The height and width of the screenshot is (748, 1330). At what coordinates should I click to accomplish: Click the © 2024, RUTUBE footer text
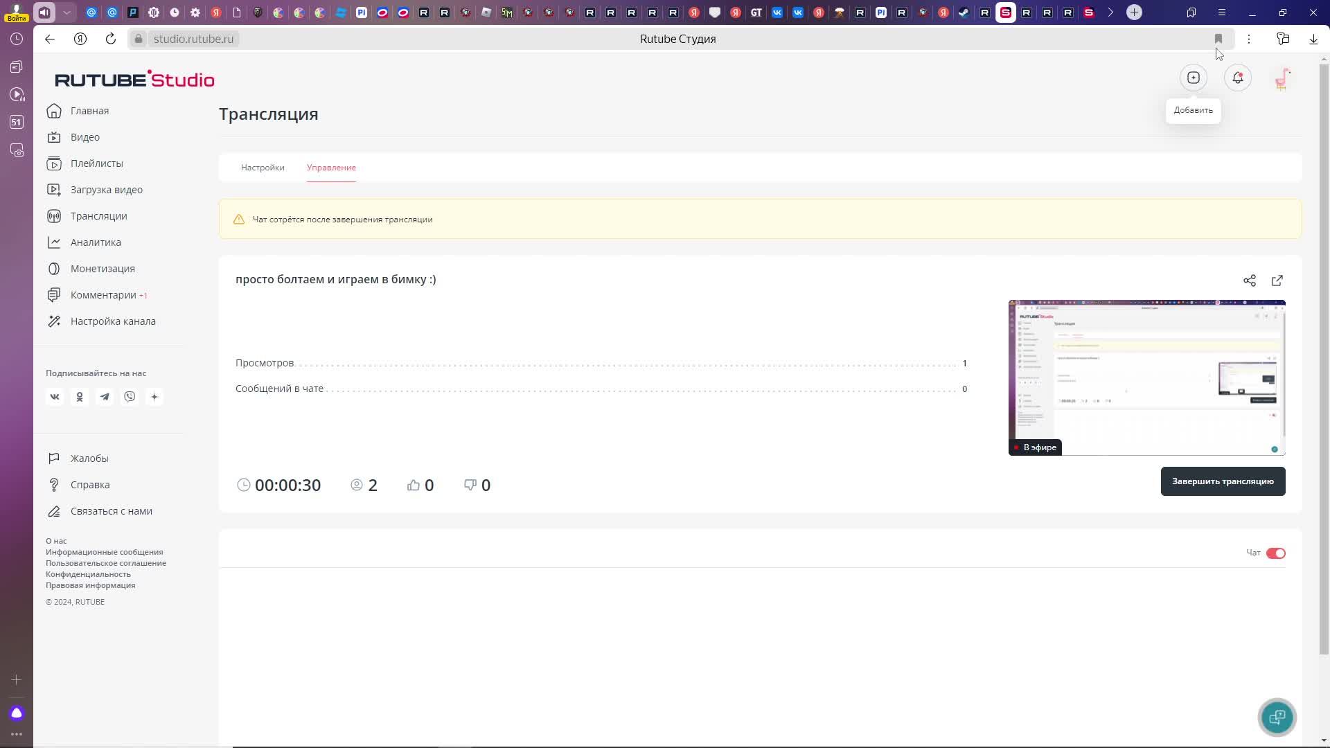point(75,602)
